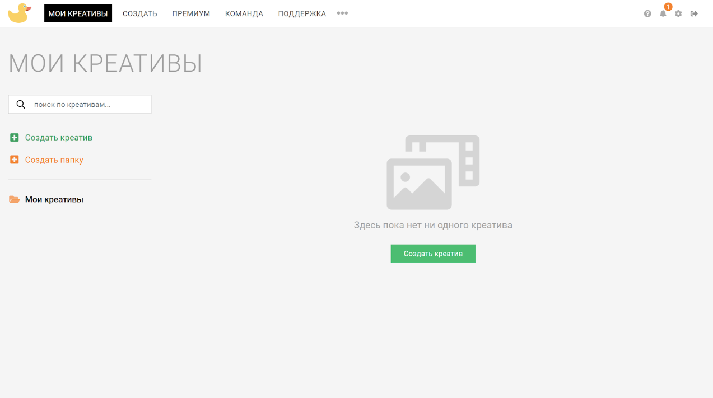Image resolution: width=713 pixels, height=398 pixels.
Task: Expand the three-dots more menu
Action: click(x=342, y=13)
